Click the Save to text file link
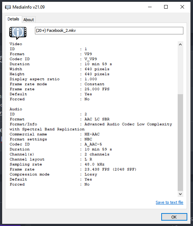The width and height of the screenshot is (193, 226). pos(169,202)
